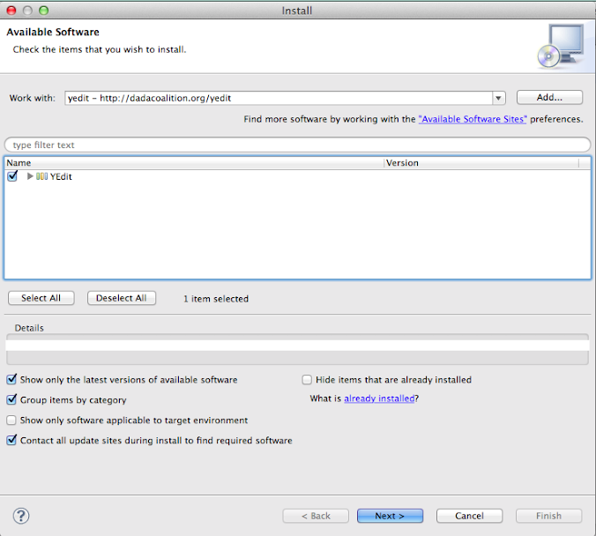
Task: Disable show only latest versions checkbox
Action: click(x=12, y=380)
